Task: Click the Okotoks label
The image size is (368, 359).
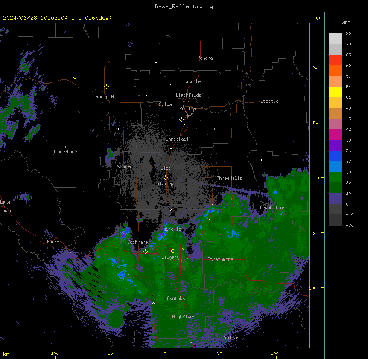Action: [176, 298]
